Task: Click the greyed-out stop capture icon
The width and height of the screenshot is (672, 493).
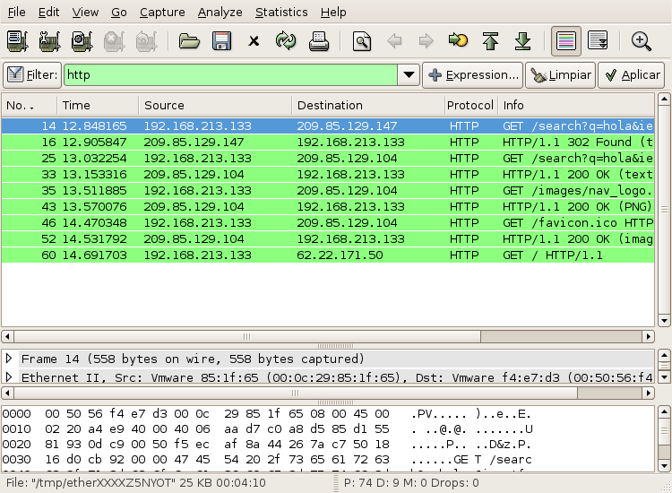Action: (114, 41)
